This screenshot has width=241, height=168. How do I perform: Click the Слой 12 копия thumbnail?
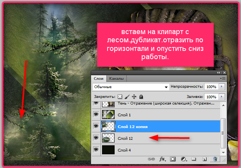(108, 126)
